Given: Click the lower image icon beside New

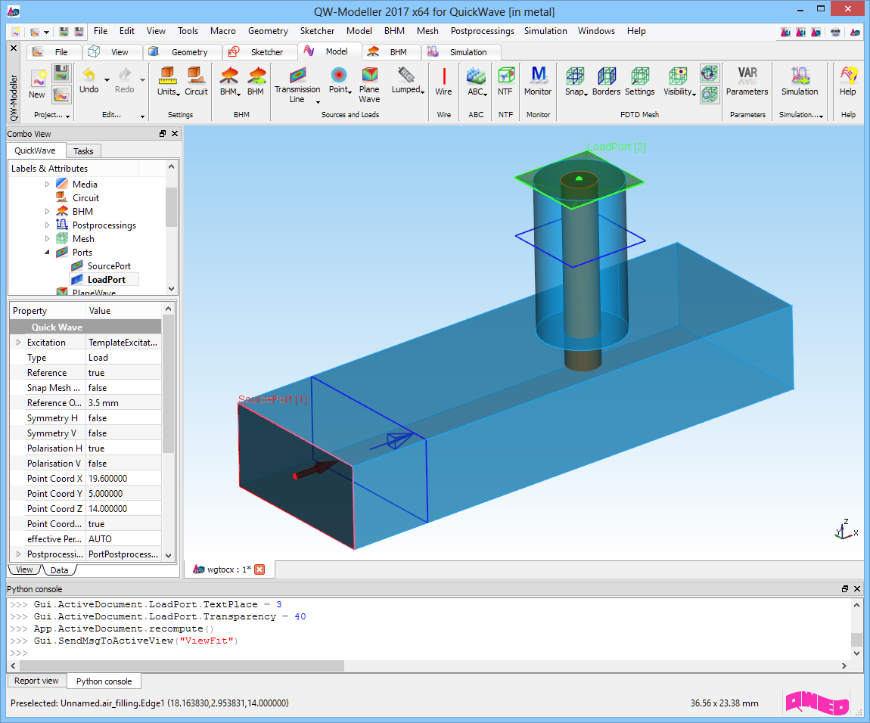Looking at the screenshot, I should [61, 95].
